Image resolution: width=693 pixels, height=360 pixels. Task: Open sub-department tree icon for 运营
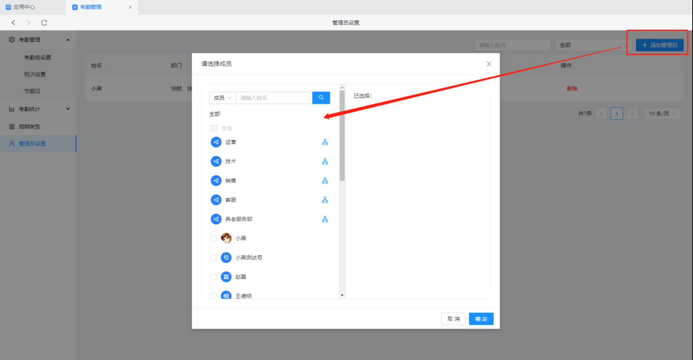325,142
